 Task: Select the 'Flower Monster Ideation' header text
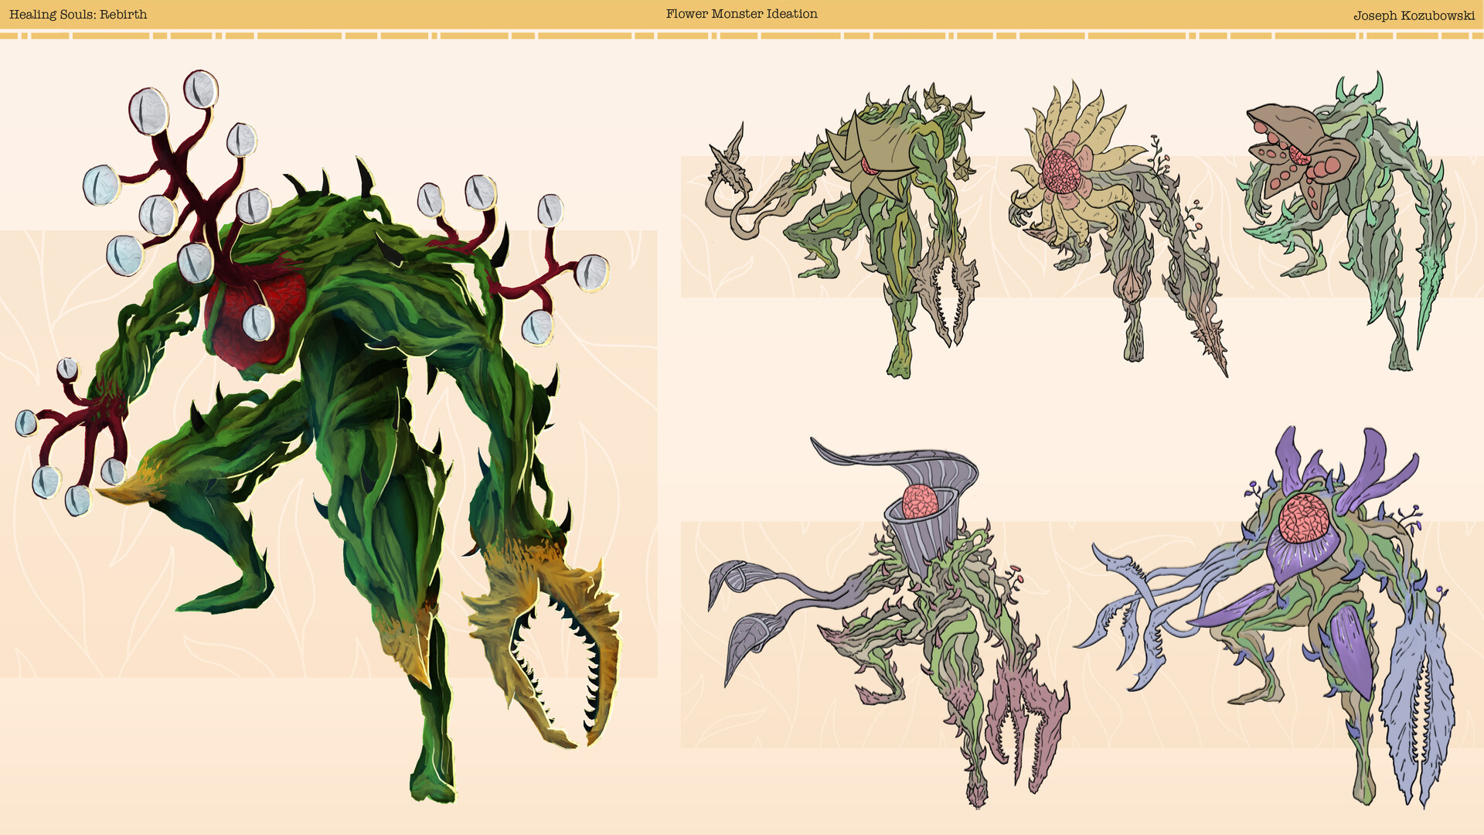(740, 13)
